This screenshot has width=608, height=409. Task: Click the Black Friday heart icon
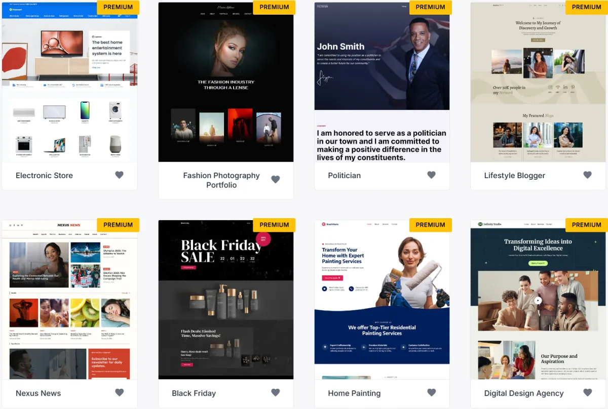pos(276,393)
